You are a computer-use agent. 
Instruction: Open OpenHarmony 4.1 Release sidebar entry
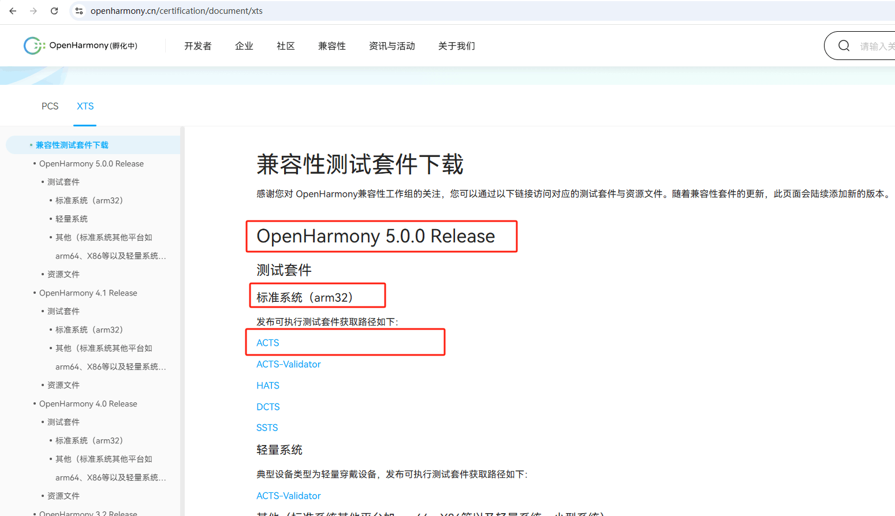click(x=88, y=293)
